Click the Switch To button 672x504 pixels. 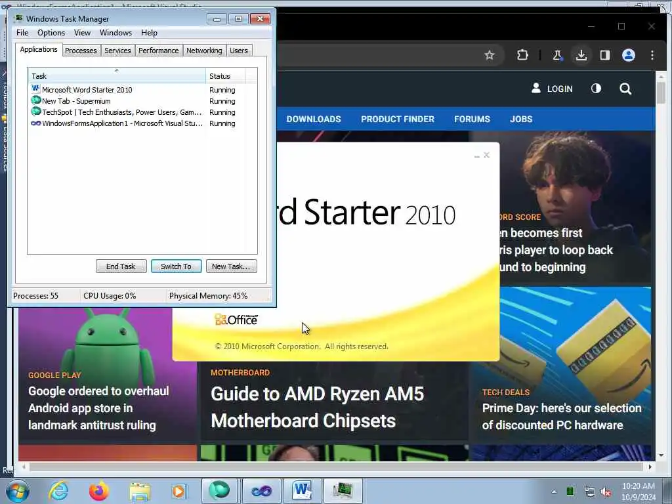[x=176, y=266]
